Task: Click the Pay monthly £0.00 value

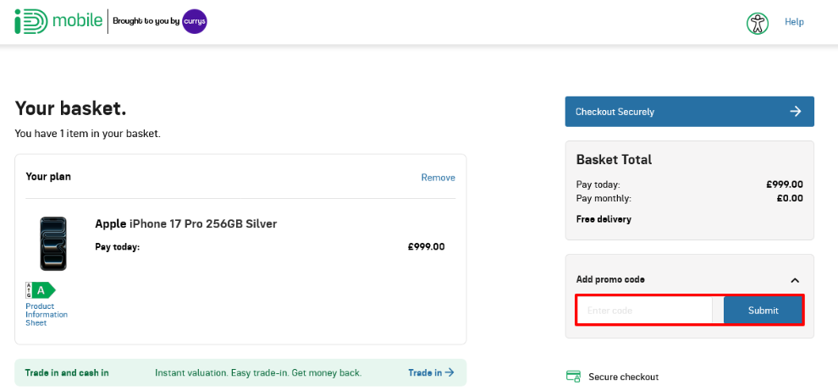Action: [790, 199]
